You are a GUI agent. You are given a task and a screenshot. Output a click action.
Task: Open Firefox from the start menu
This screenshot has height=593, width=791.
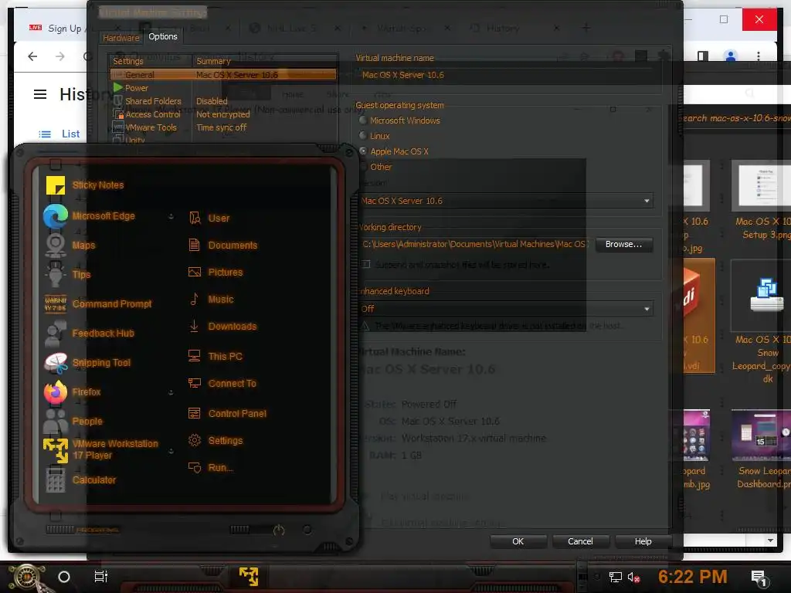point(73,391)
